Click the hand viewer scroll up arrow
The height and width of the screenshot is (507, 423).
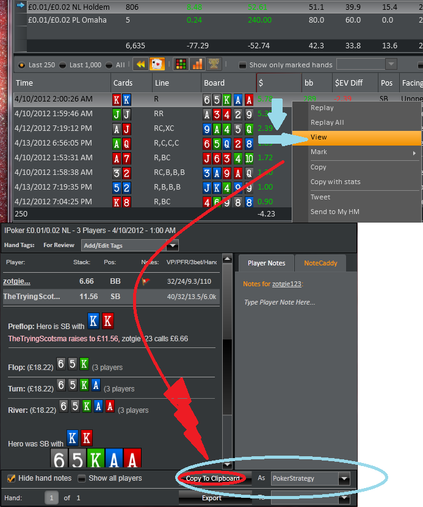[227, 259]
